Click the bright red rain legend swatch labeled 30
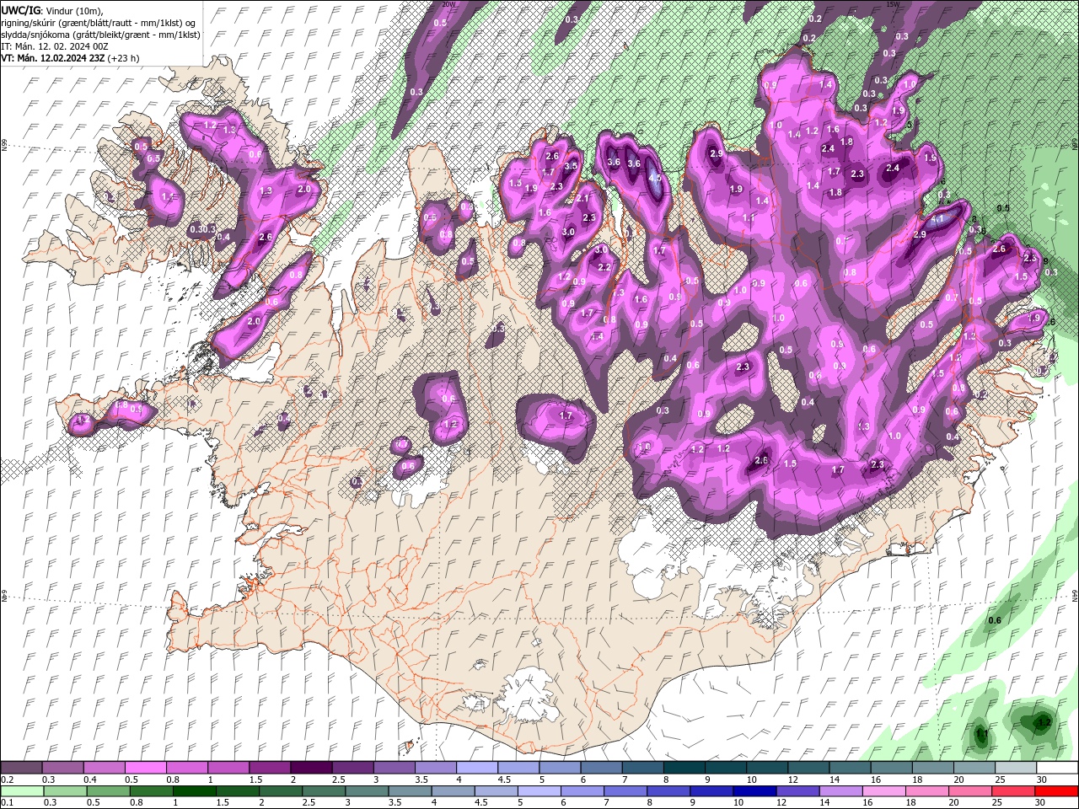 click(1055, 791)
